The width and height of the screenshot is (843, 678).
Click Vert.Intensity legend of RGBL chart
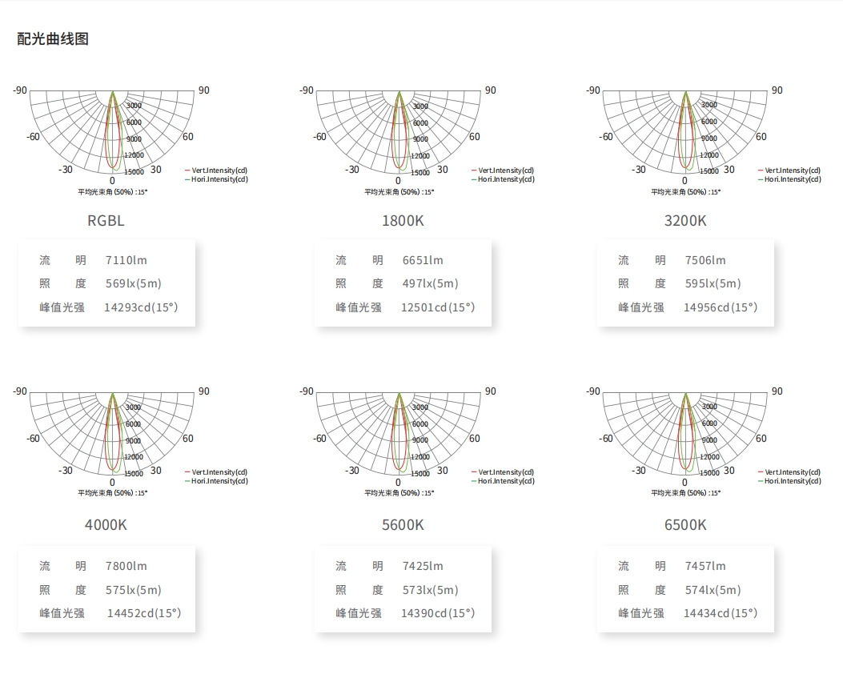216,170
